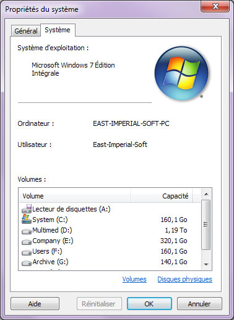Click the '320,1 Go' capacity value

pyautogui.click(x=174, y=241)
